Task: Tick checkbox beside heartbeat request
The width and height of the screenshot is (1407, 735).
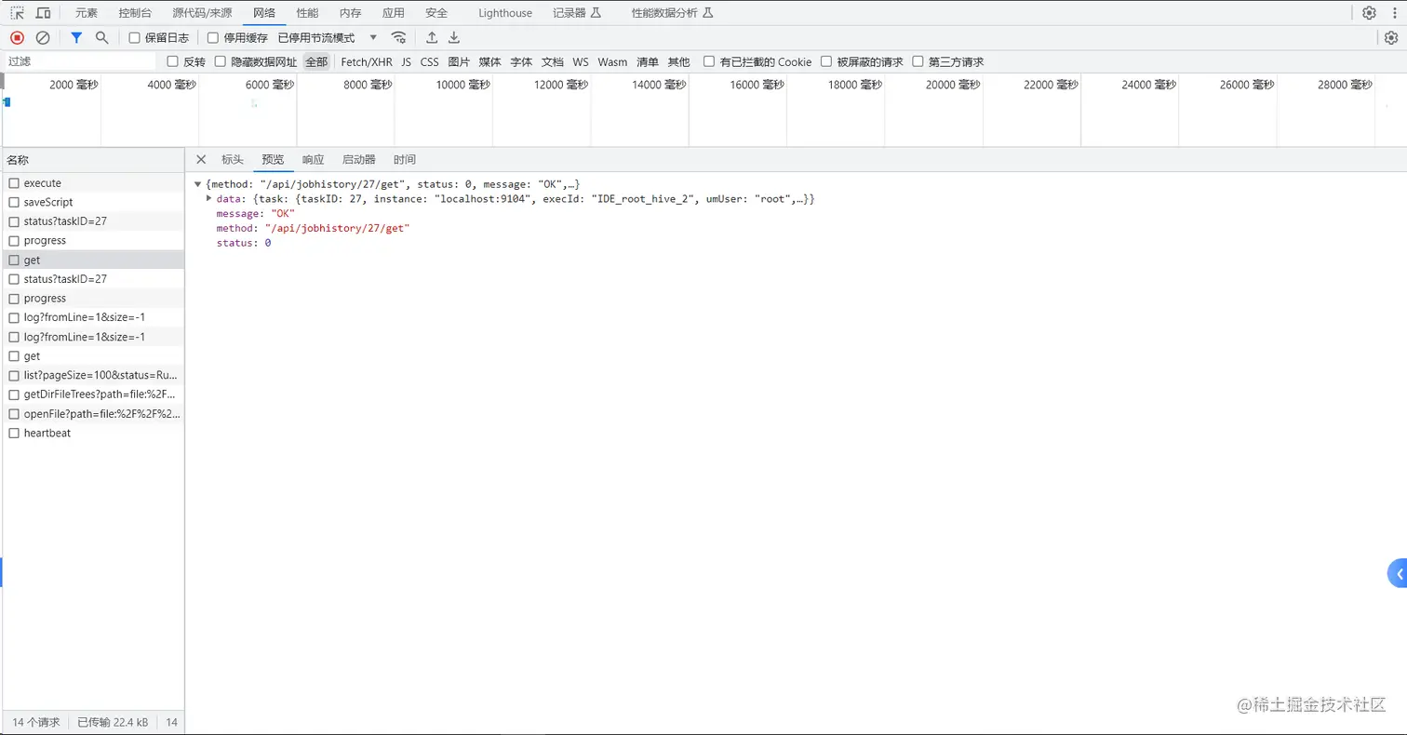Action: click(14, 433)
